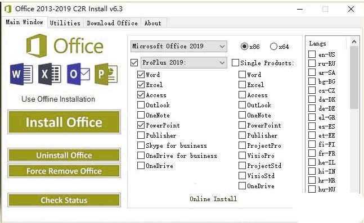The width and height of the screenshot is (364, 223).
Task: Click the Outlook app icon
Action: pyautogui.click(x=78, y=74)
